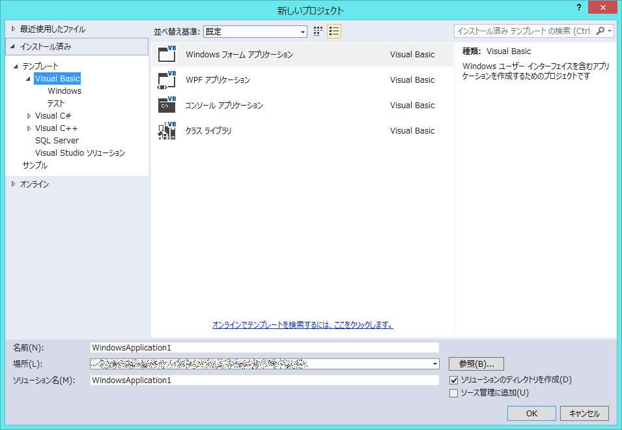
Task: Select Windows under Visual Basic
Action: coord(64,91)
